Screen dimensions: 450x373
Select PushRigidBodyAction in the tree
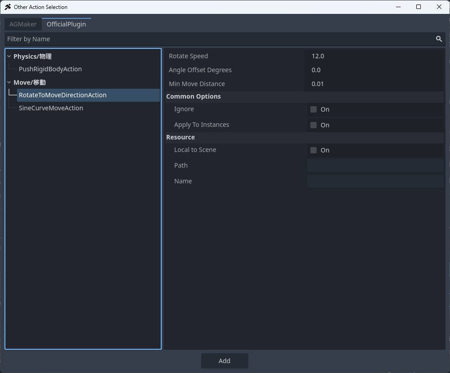[50, 69]
